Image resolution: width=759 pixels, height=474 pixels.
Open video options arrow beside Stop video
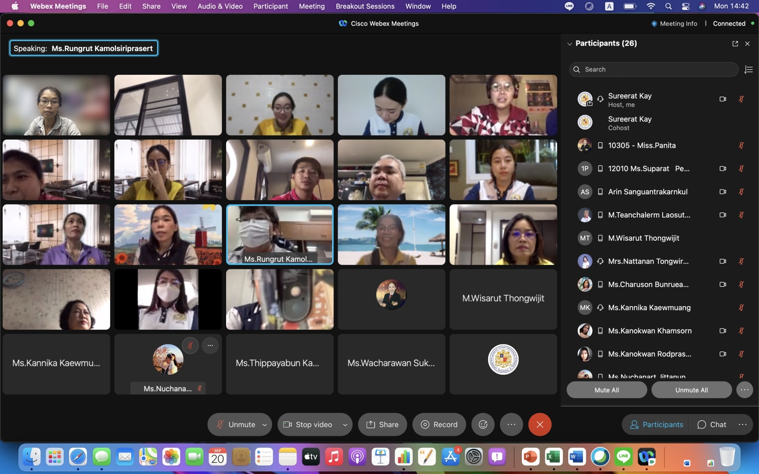coord(345,425)
